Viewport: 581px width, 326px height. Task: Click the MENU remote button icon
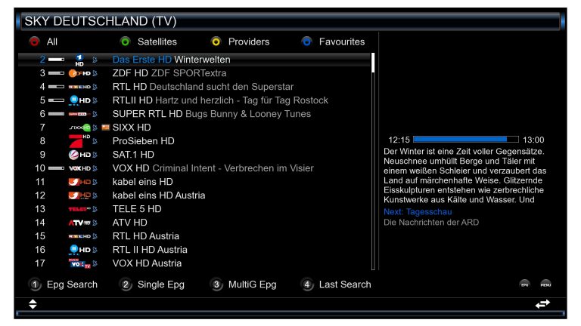(x=545, y=284)
